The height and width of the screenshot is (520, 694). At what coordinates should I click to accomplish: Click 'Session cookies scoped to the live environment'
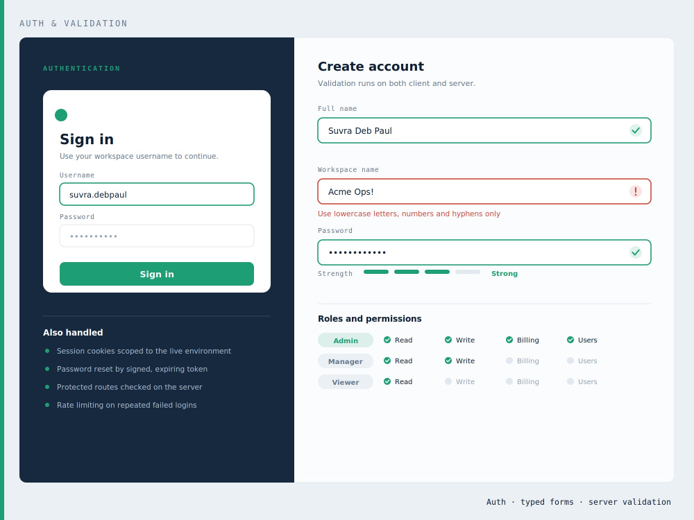click(144, 351)
